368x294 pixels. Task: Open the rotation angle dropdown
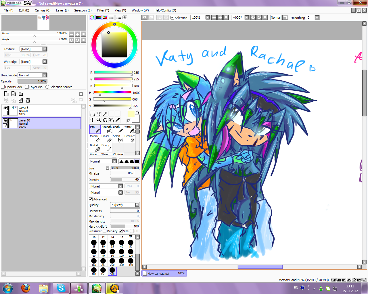[x=247, y=18]
